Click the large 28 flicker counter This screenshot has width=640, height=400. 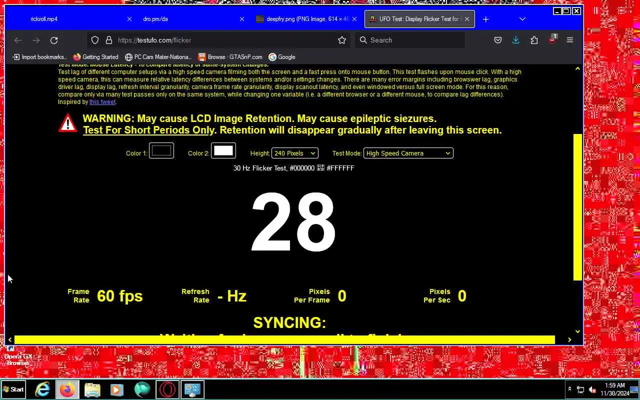pyautogui.click(x=293, y=222)
